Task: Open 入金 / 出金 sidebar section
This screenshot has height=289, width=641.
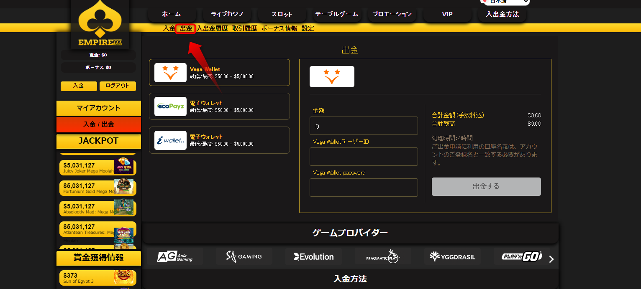Action: pos(99,124)
